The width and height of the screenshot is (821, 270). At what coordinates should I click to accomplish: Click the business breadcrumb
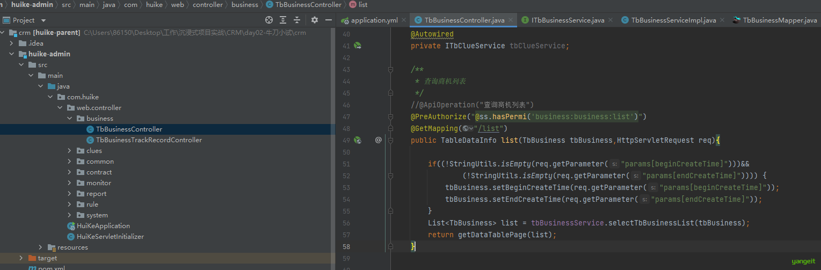[x=245, y=4]
